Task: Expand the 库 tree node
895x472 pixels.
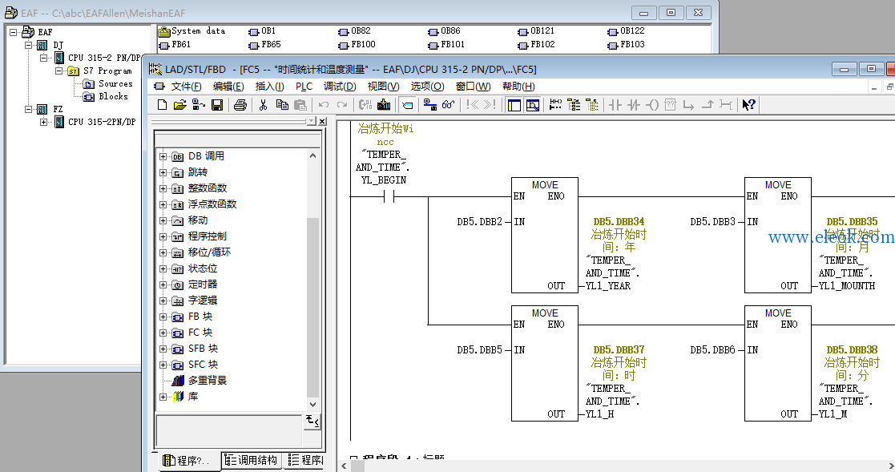Action: tap(163, 397)
